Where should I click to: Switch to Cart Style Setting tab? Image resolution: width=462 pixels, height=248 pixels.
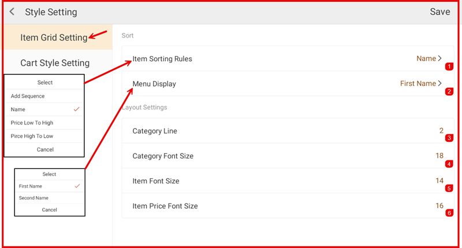coord(55,63)
